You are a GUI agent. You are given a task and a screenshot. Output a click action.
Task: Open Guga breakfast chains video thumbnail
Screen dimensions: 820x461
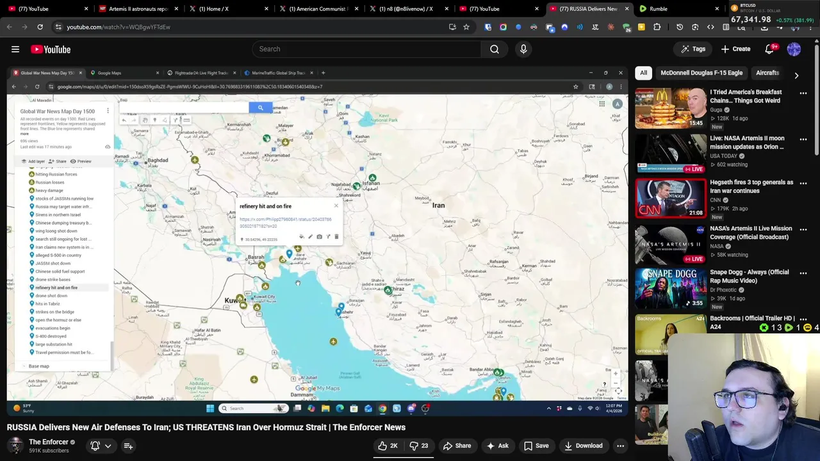(670, 108)
